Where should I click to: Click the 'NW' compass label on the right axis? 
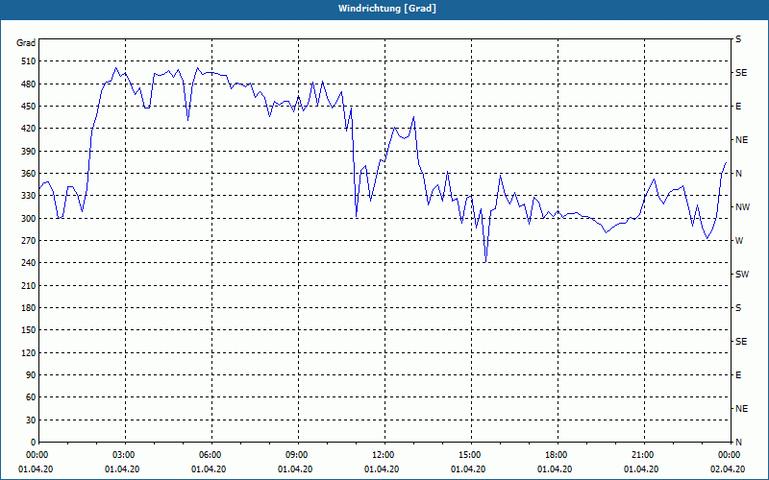(x=742, y=207)
